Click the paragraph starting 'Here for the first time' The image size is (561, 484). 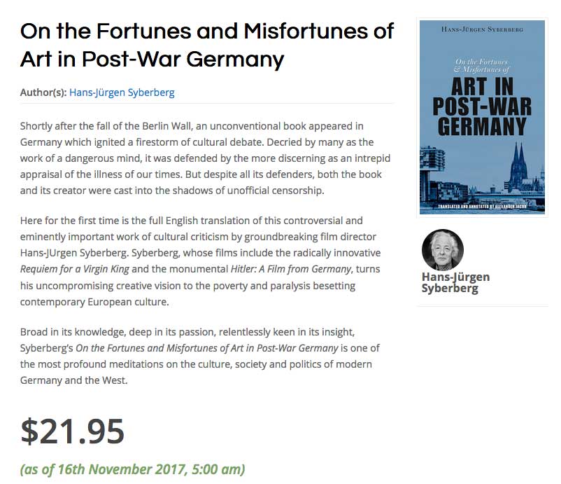point(202,261)
